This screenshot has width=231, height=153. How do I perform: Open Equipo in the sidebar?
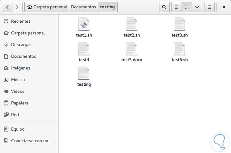point(29,129)
